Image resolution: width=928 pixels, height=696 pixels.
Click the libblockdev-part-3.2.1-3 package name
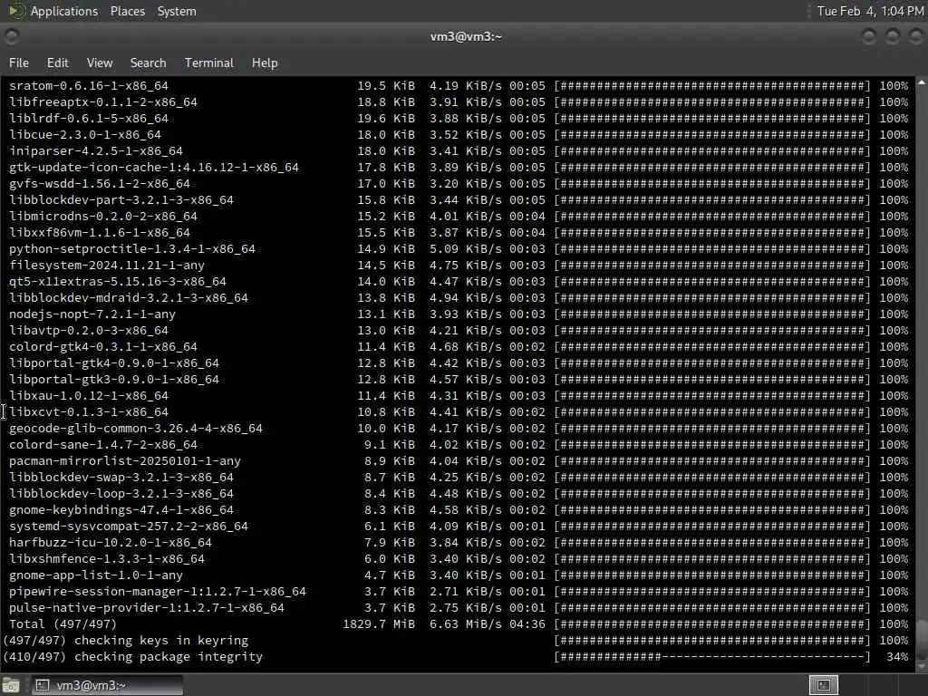pyautogui.click(x=121, y=200)
